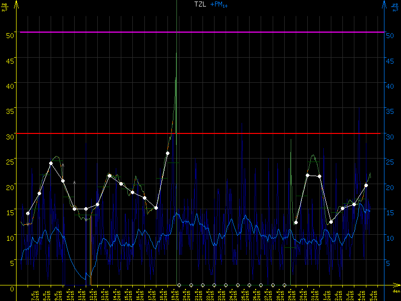Click the last green circle marker on x-axis
401x301 pixels.
coord(285,285)
